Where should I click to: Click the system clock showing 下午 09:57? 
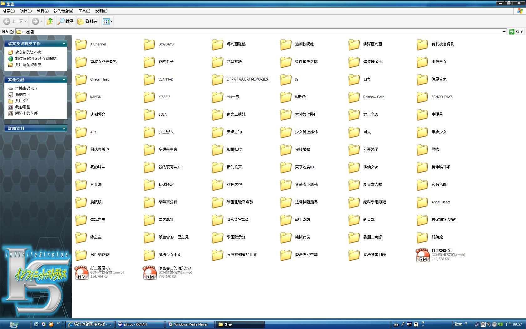(513, 324)
